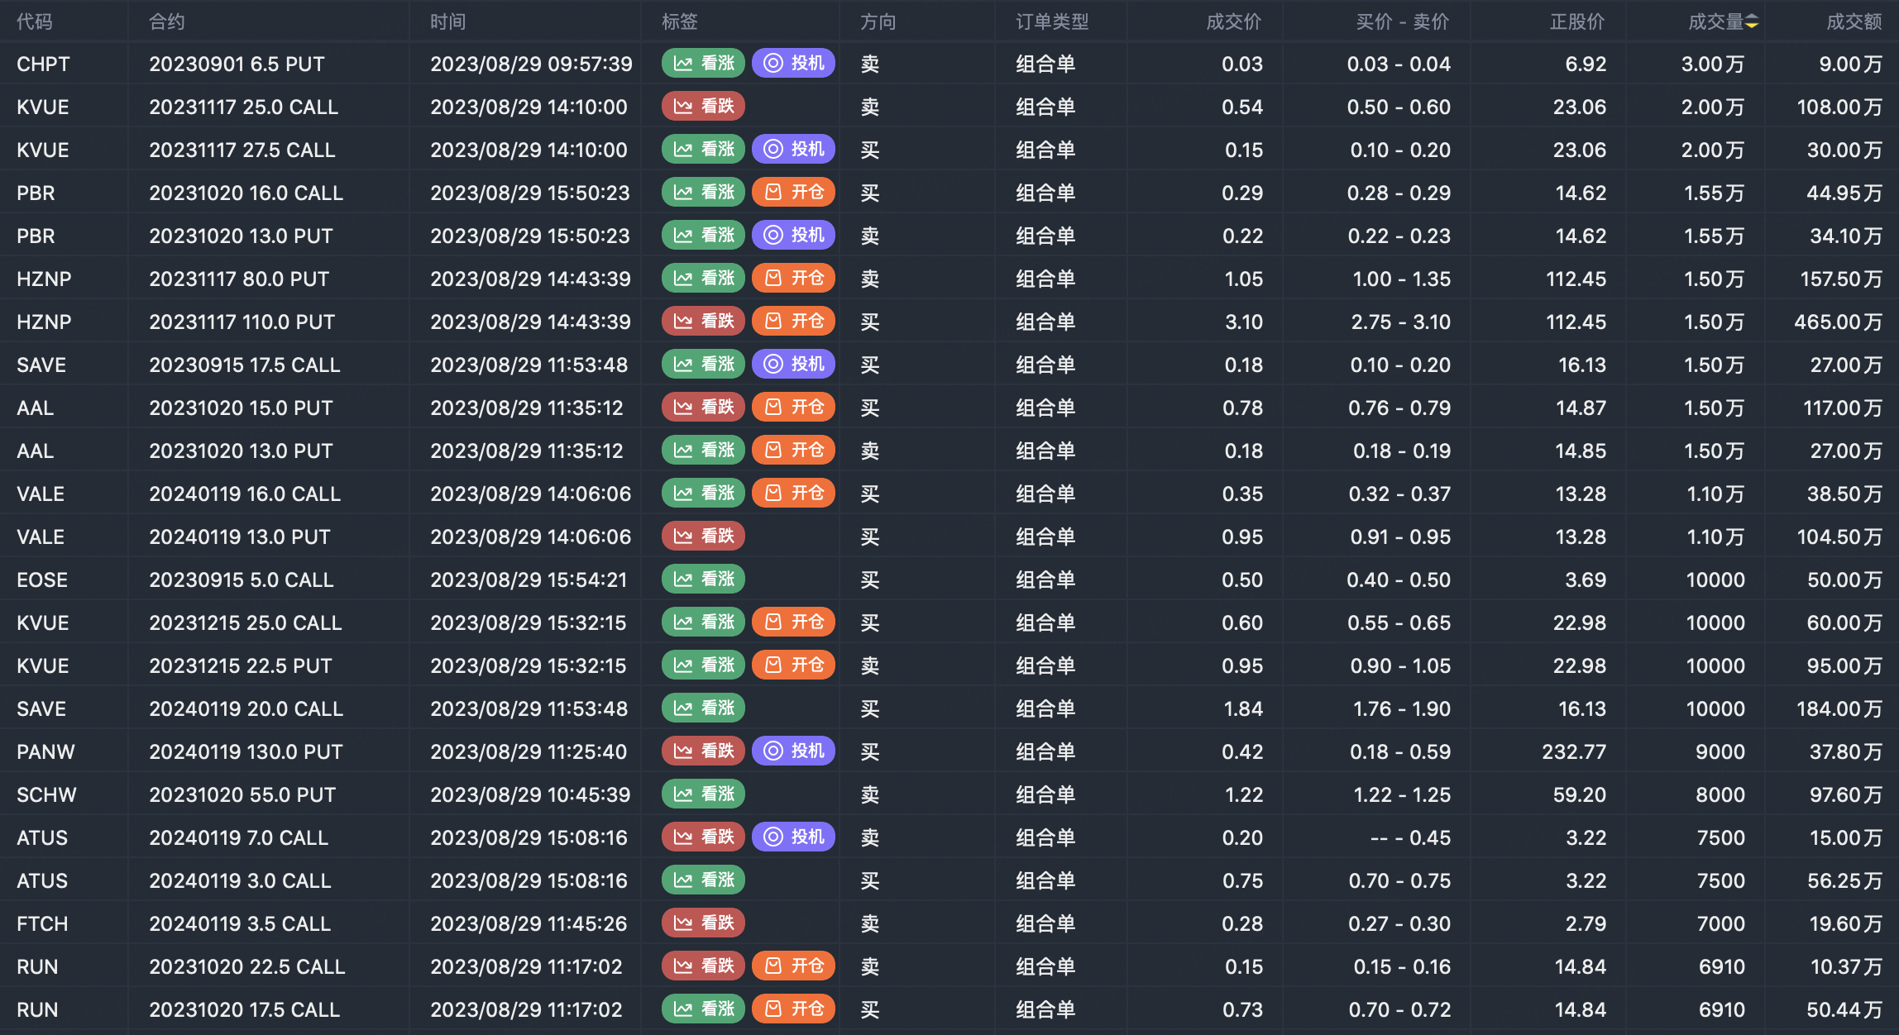Click the 成交额 column header
The height and width of the screenshot is (1035, 1899).
pos(1853,22)
